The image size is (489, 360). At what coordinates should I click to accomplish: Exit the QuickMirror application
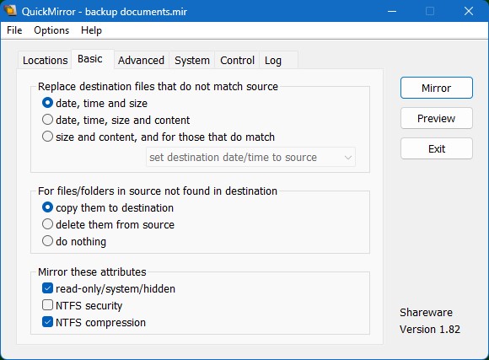[436, 148]
